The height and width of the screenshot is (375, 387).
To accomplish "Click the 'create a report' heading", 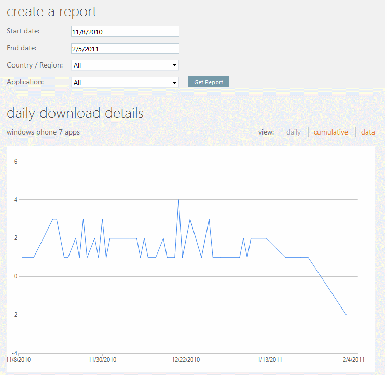I will (52, 11).
